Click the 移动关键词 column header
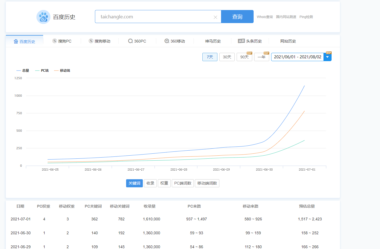Image resolution: width=380 pixels, height=249 pixels. pos(120,206)
